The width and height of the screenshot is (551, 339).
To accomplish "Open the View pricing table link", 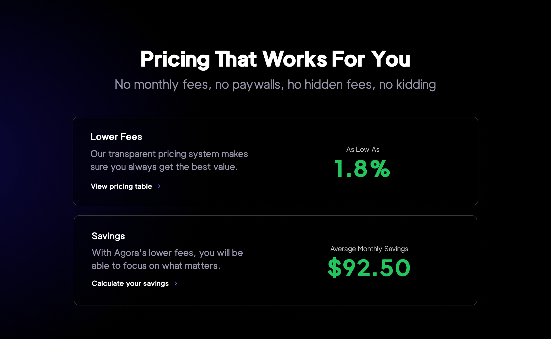I will tap(121, 187).
